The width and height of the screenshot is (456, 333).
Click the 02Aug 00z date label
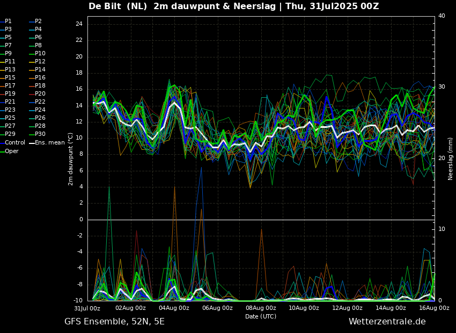pos(130,308)
